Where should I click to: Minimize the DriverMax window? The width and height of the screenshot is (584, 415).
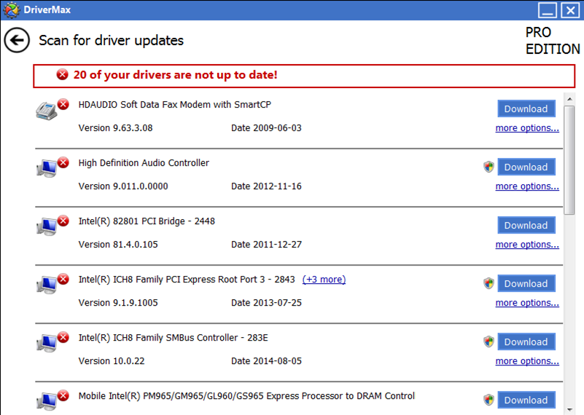548,10
